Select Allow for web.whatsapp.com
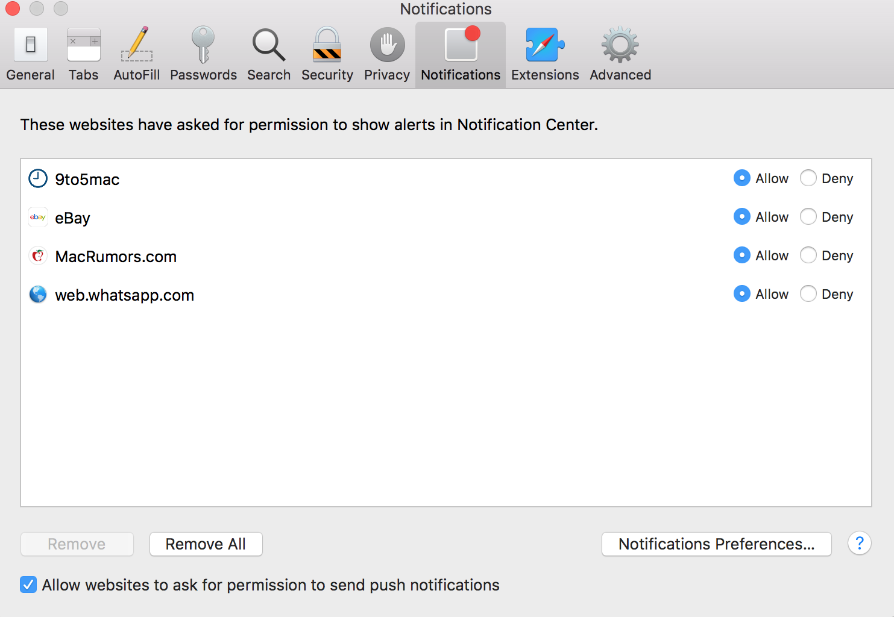The width and height of the screenshot is (894, 617). [742, 294]
